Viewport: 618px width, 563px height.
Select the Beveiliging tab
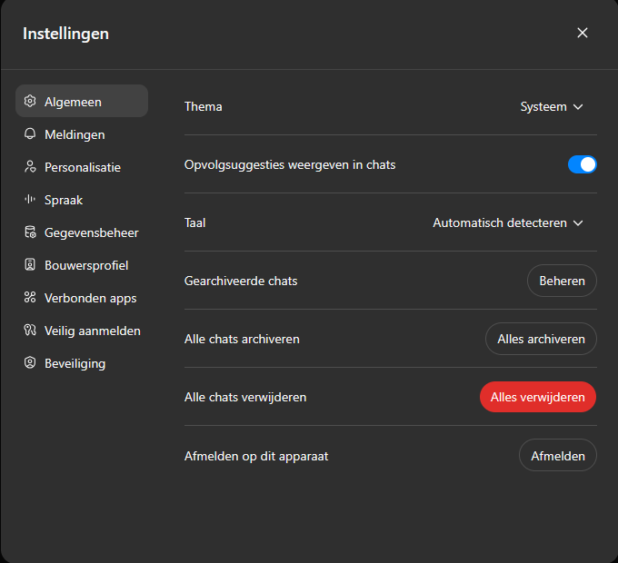point(82,363)
